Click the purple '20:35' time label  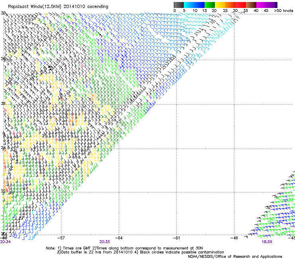click(x=104, y=242)
